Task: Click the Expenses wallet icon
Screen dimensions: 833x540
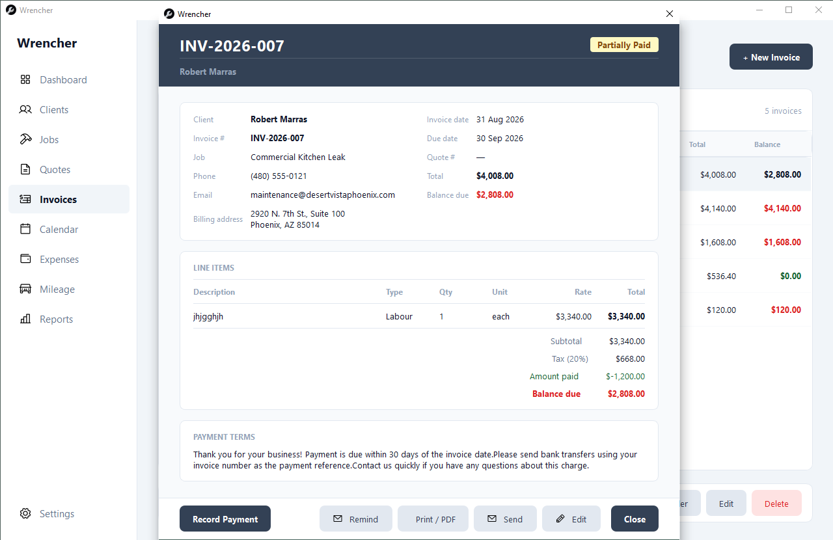Action: [25, 260]
